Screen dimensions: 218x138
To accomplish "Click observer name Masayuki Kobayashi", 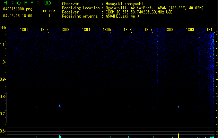I will [124, 4].
